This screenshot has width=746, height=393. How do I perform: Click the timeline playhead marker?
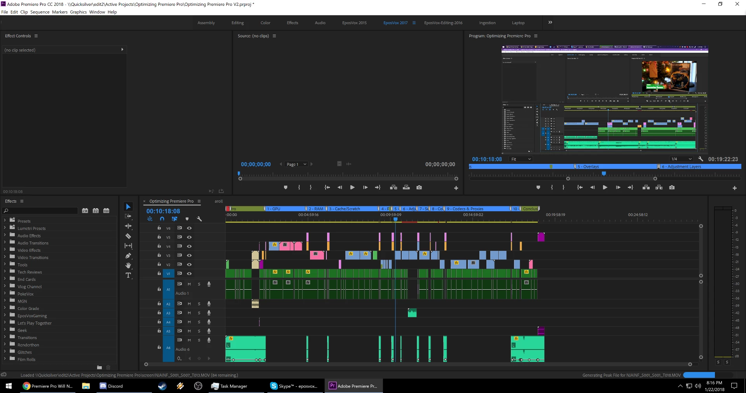point(396,219)
